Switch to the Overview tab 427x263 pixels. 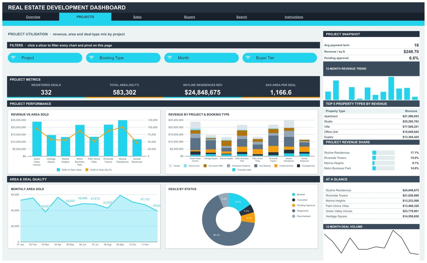tap(33, 17)
